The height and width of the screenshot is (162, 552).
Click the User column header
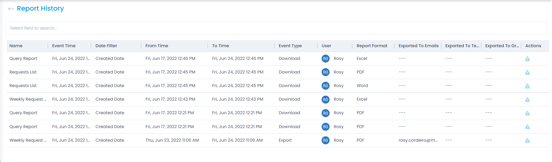(x=326, y=46)
